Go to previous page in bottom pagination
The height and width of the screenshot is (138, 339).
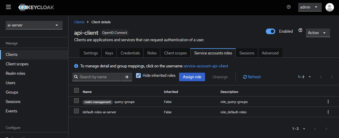[315, 129]
